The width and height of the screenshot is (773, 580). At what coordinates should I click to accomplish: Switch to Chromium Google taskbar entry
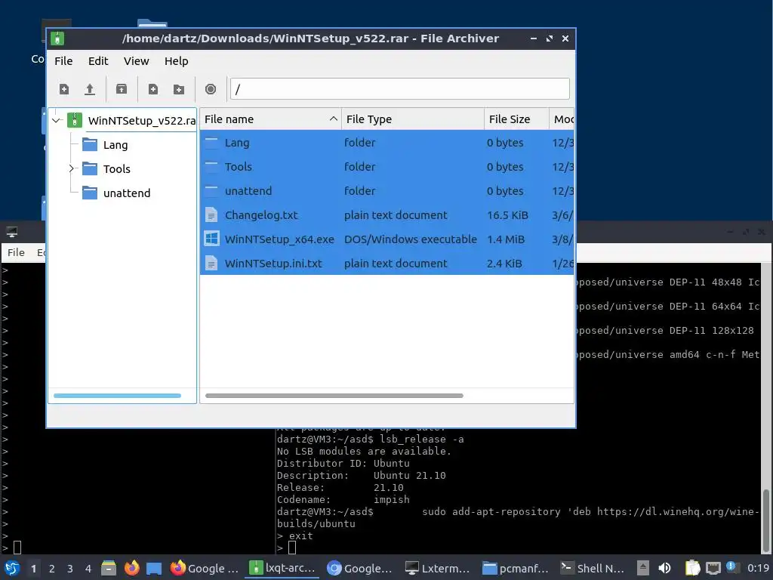coord(360,568)
